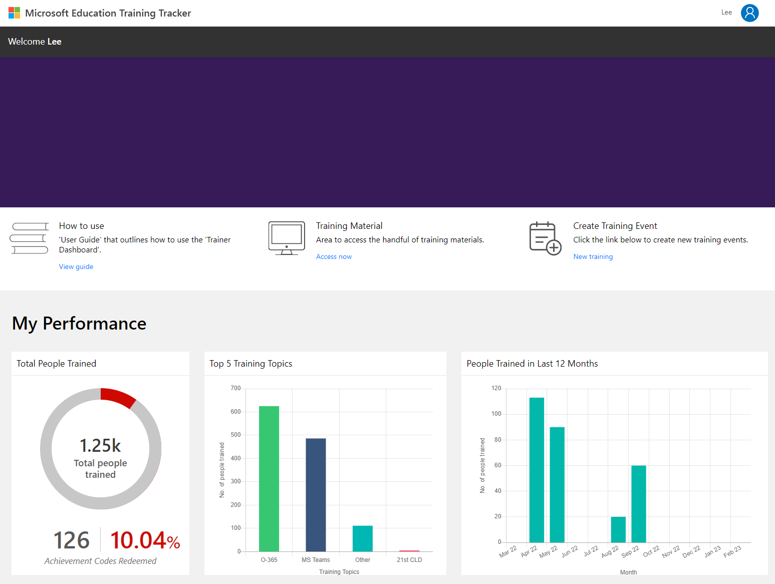Click the New training link
This screenshot has width=775, height=584.
coord(593,256)
